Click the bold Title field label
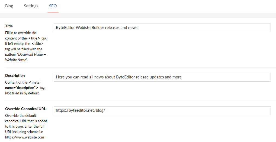This screenshot has height=142, width=276. tap(9, 26)
